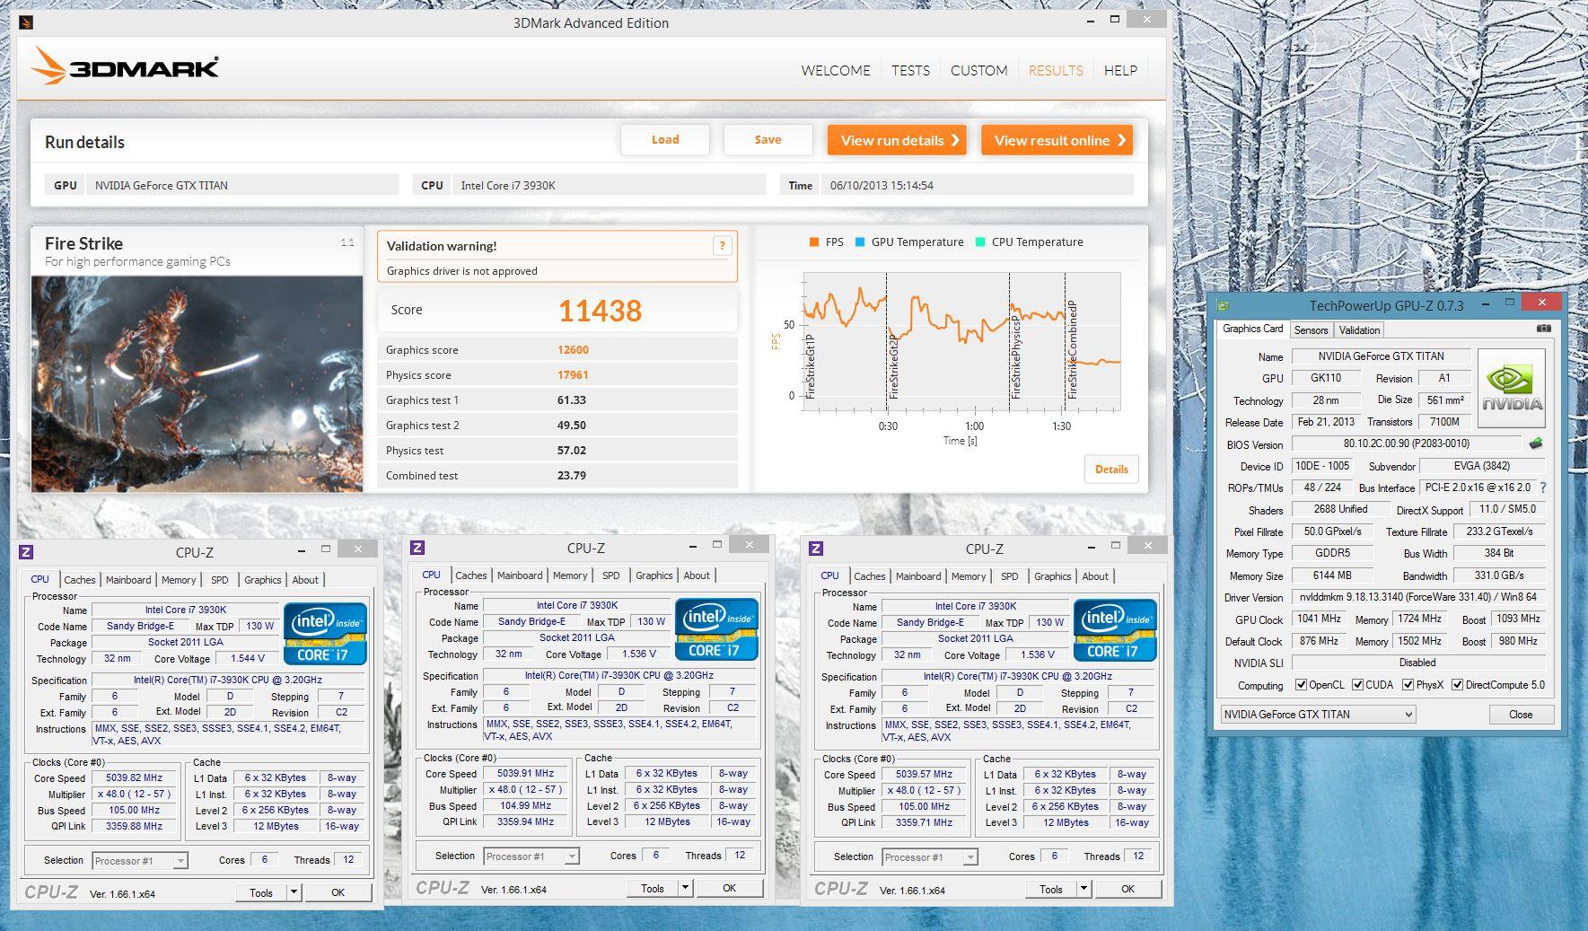Image resolution: width=1588 pixels, height=931 pixels.
Task: Go to the TESTS tab in 3DMark
Action: (910, 70)
